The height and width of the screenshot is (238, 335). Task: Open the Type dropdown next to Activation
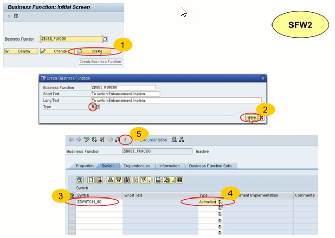point(220,203)
